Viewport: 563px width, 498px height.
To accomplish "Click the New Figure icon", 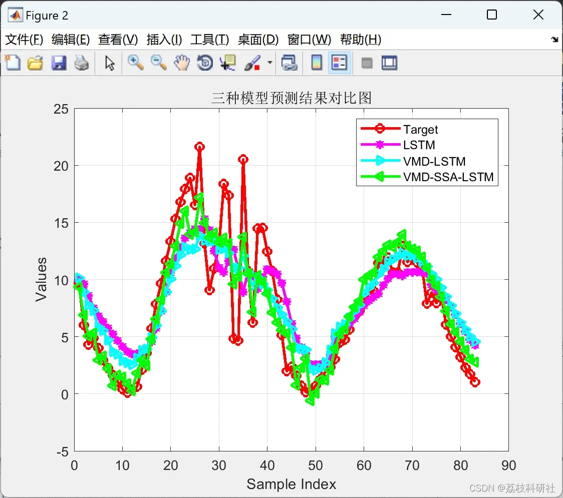I will (13, 63).
